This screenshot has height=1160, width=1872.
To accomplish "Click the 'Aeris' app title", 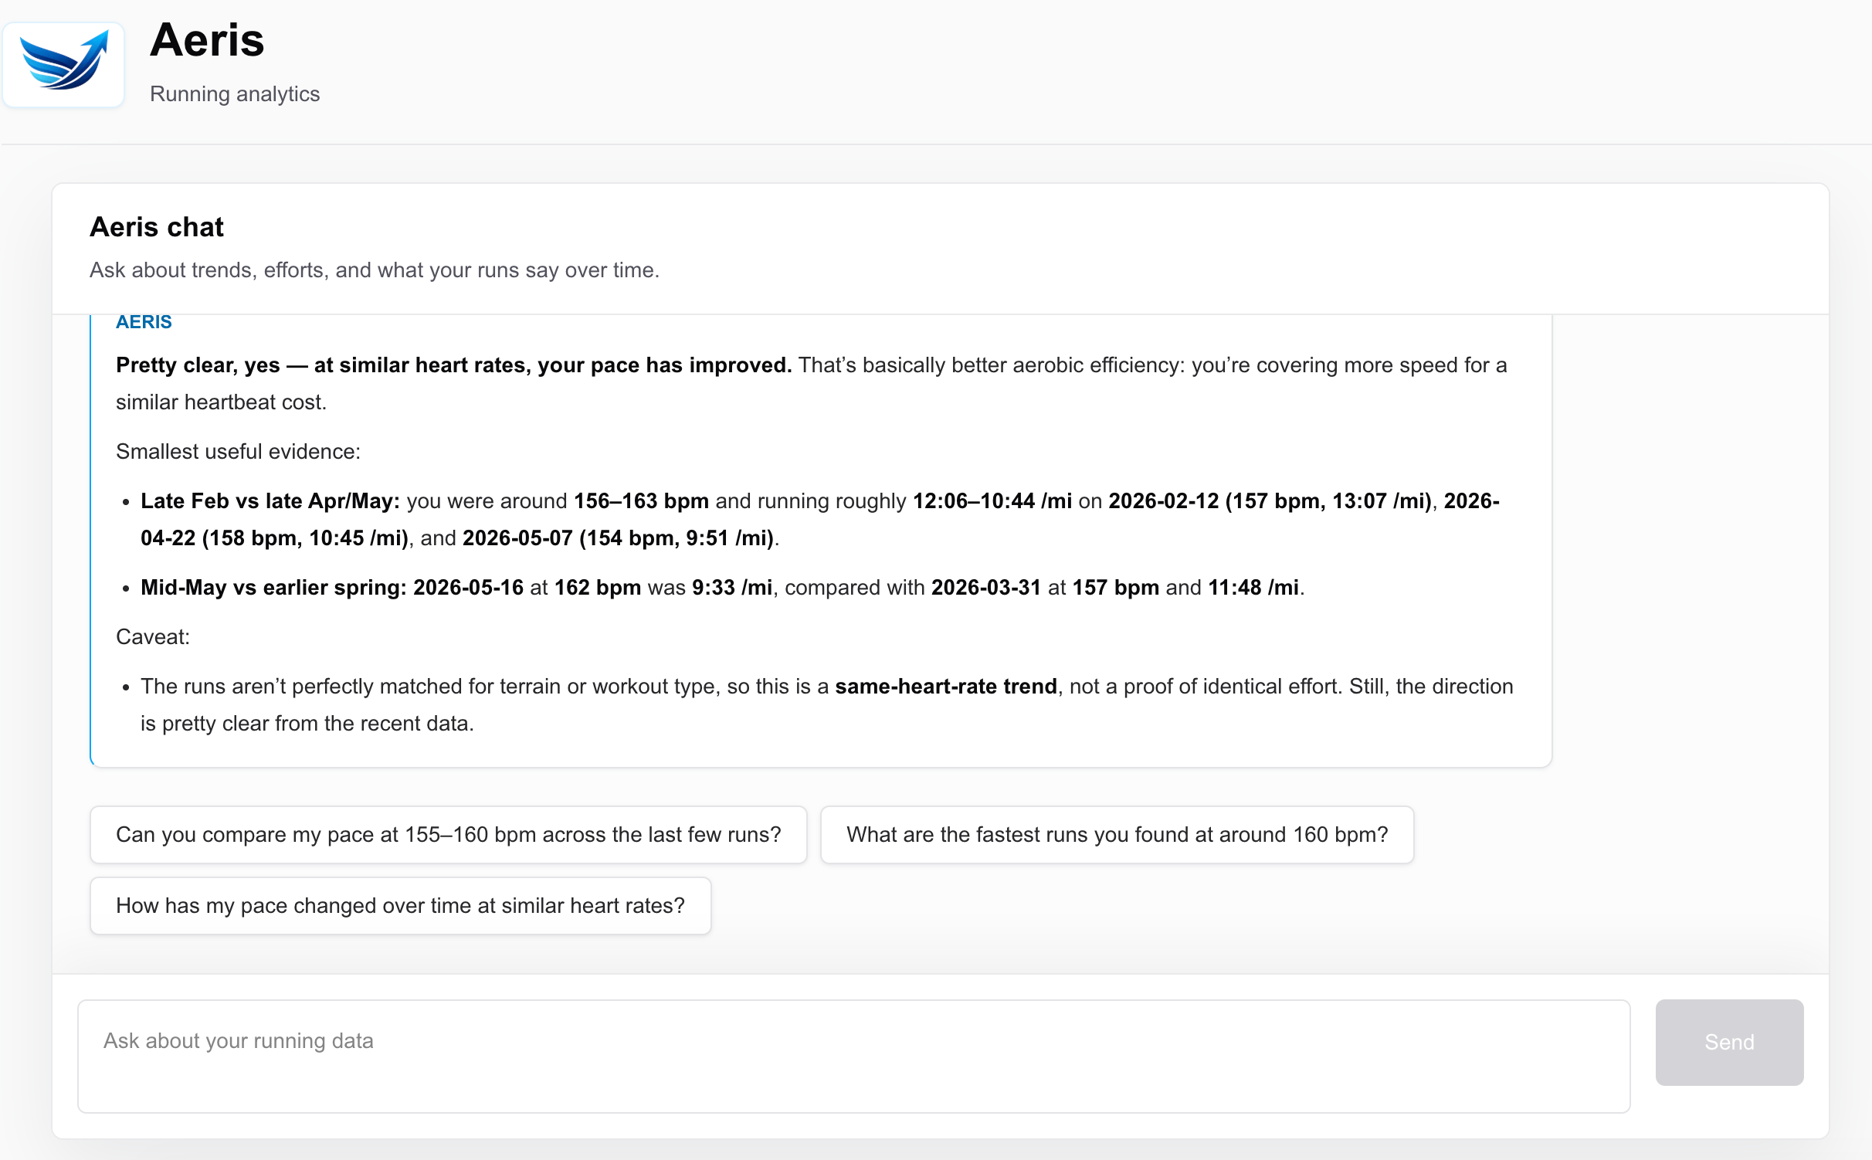I will pos(207,40).
